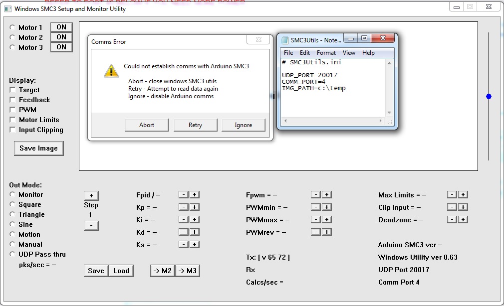Click the plus button next to Kp
This screenshot has height=306, width=504.
[195, 207]
